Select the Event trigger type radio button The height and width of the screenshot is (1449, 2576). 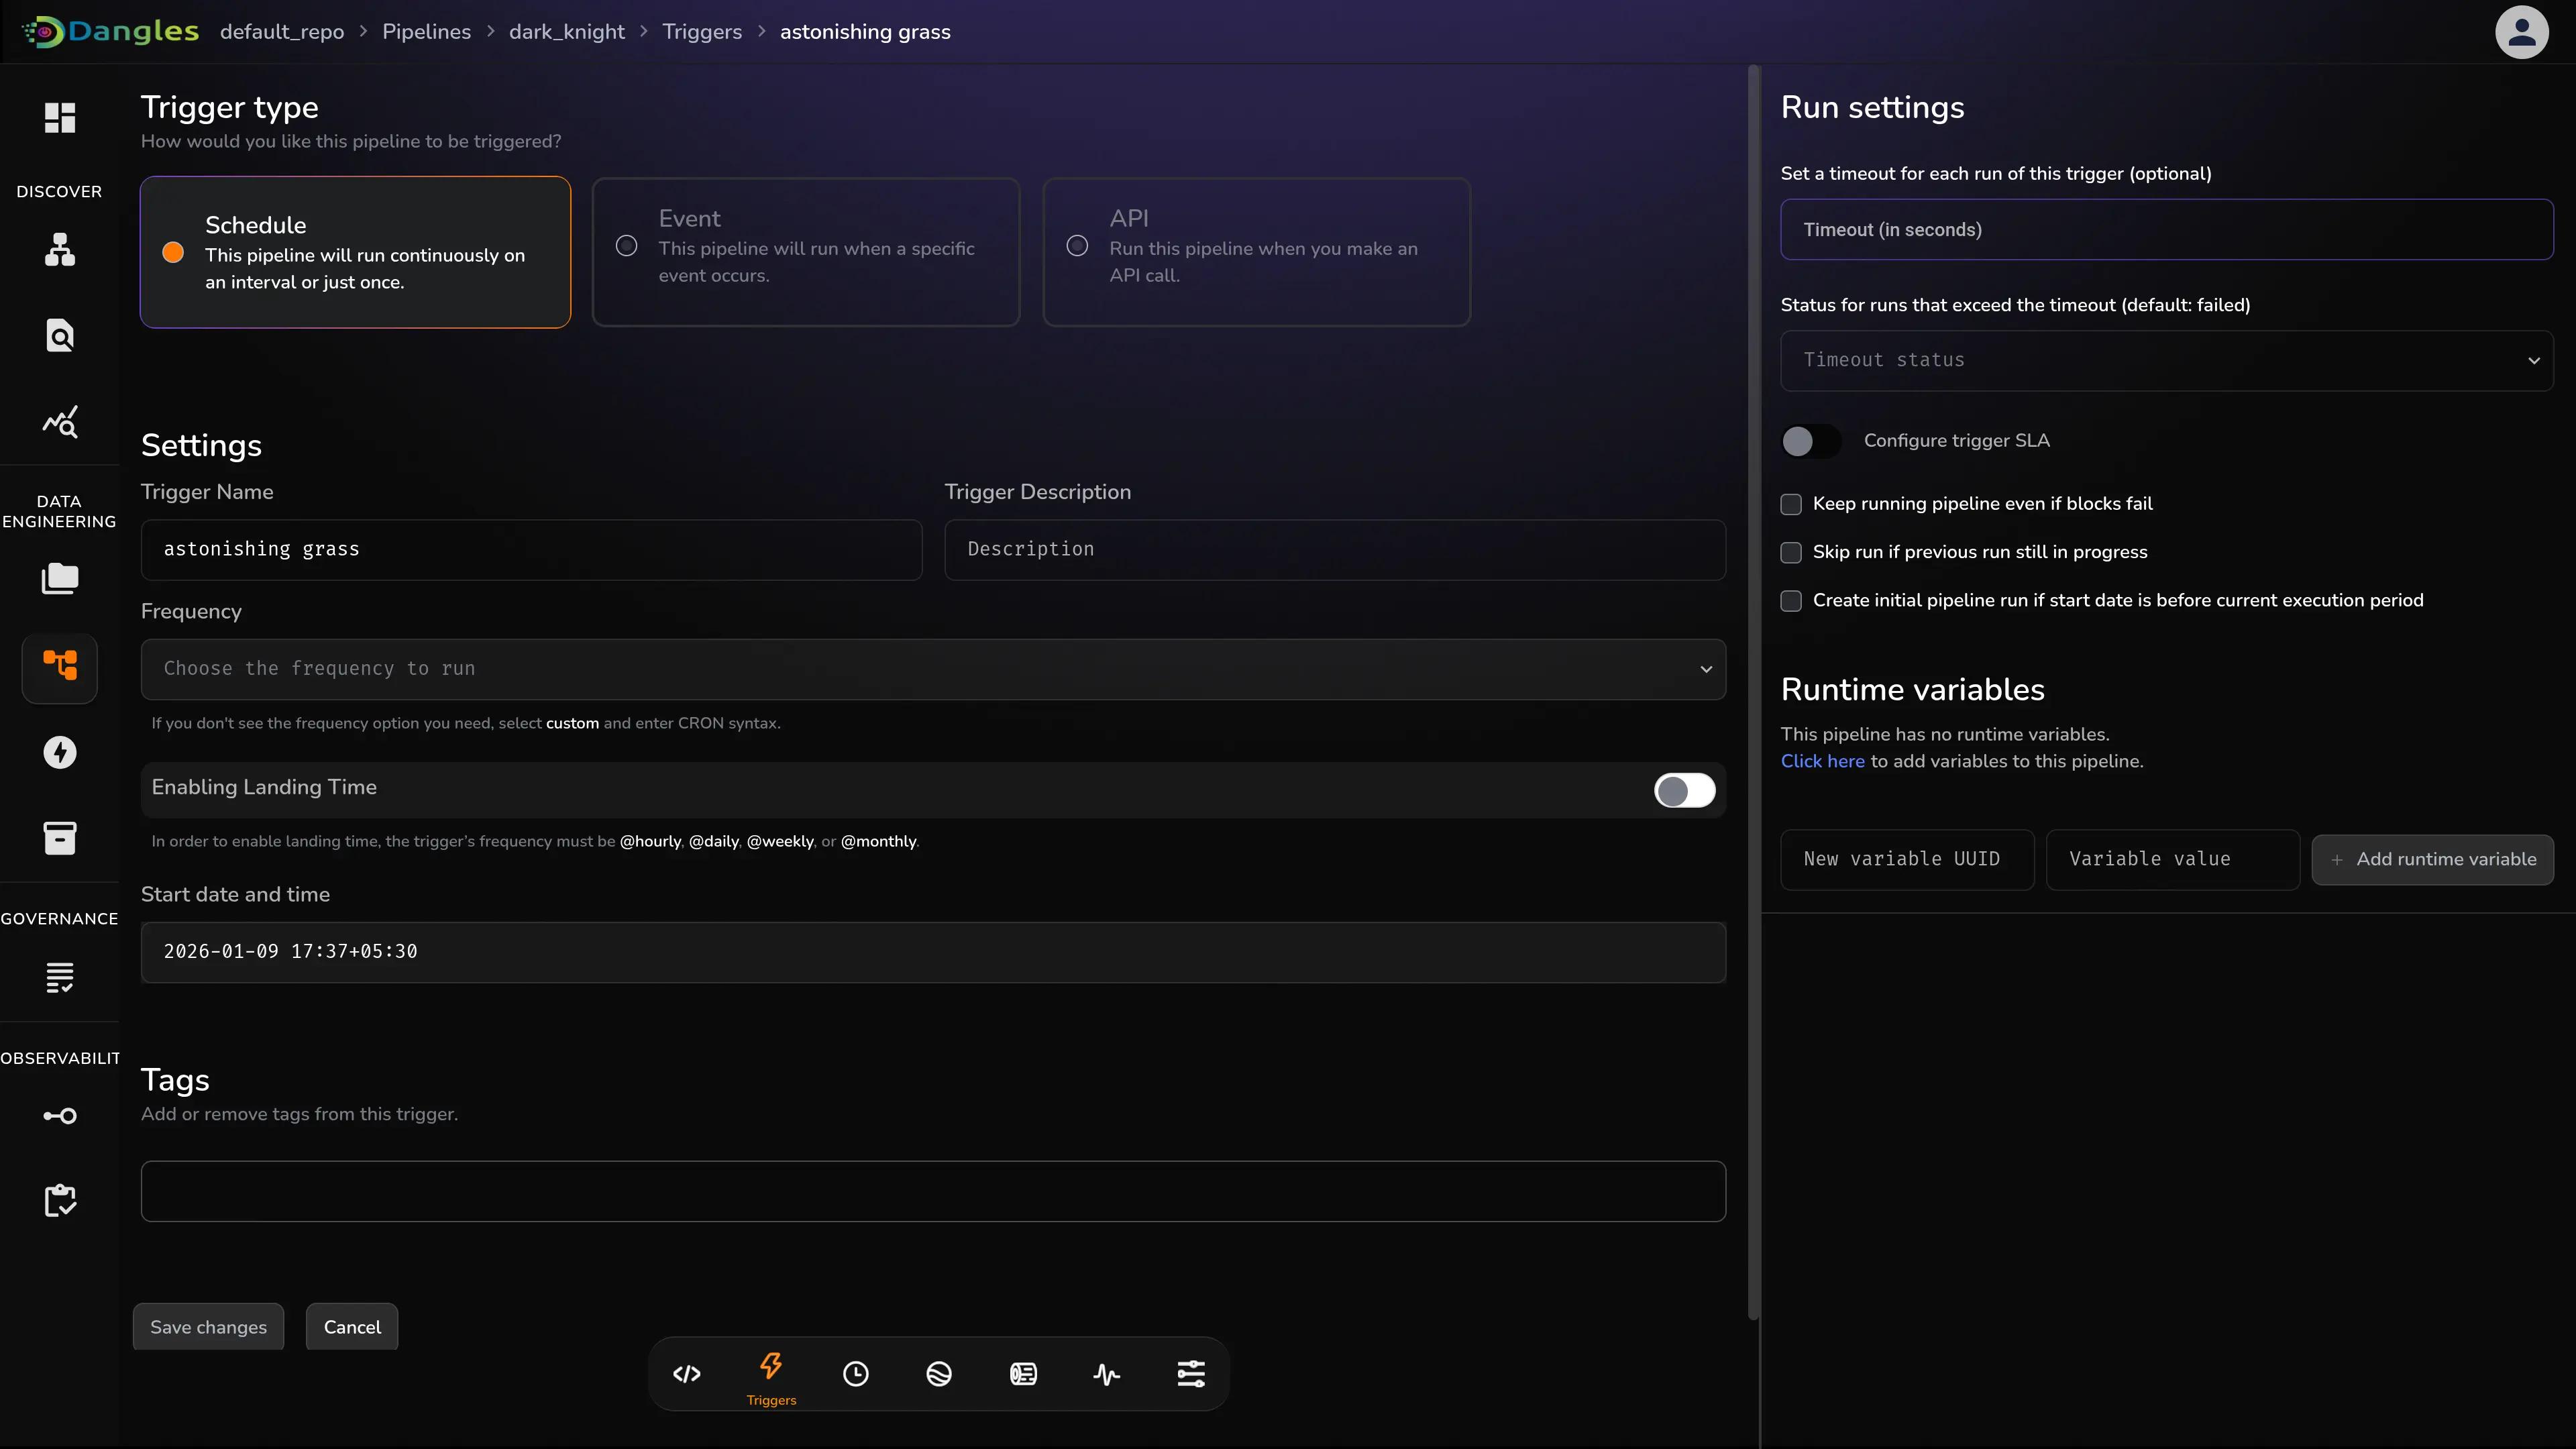coord(627,246)
